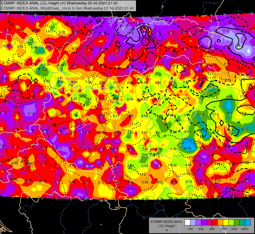Click the LCL-Height title line at top
The width and height of the screenshot is (255, 234).
tap(59, 3)
